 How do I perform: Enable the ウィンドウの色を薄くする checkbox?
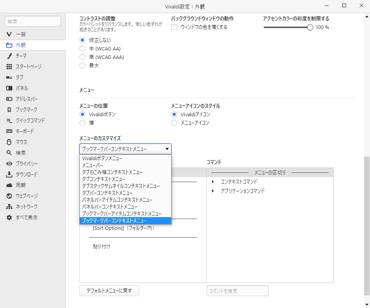174,27
